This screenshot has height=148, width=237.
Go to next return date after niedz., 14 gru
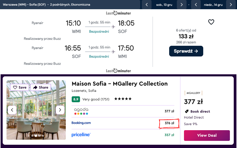231,5
